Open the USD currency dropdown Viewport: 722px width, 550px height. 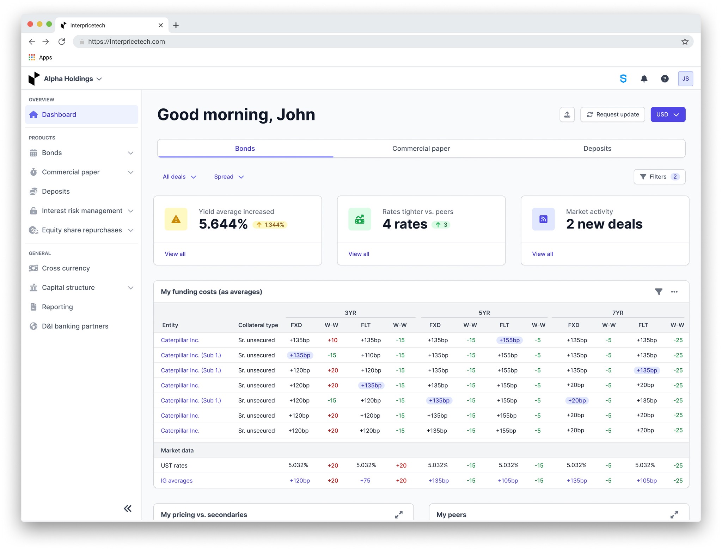pyautogui.click(x=667, y=115)
